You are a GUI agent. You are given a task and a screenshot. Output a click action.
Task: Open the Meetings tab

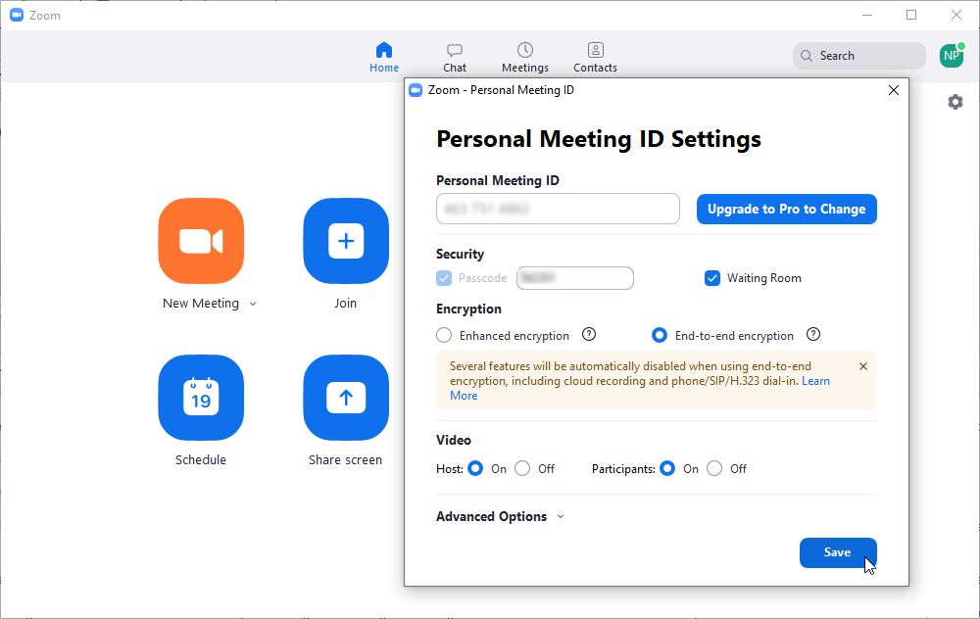[x=525, y=58]
